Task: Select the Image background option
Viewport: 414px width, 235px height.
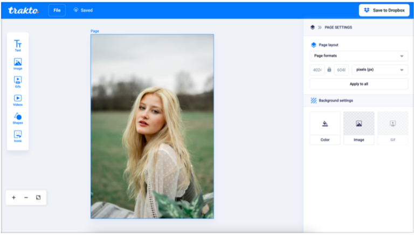Action: click(358, 128)
